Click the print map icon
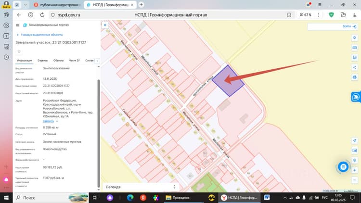 point(355,77)
